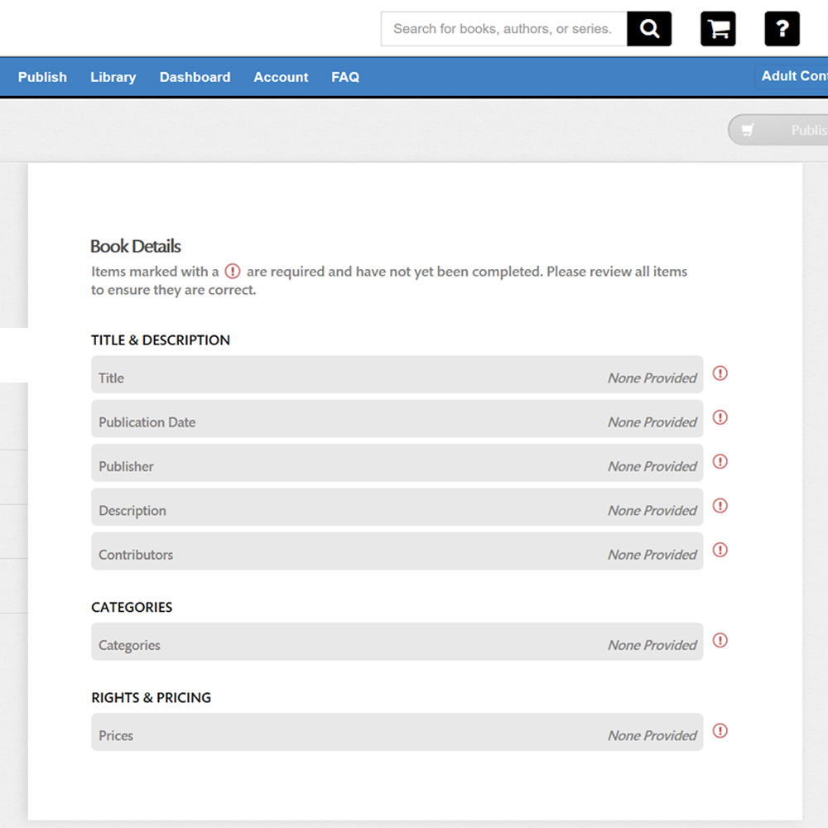Click the greyed-out Publish cart button
The width and height of the screenshot is (828, 828).
[780, 130]
